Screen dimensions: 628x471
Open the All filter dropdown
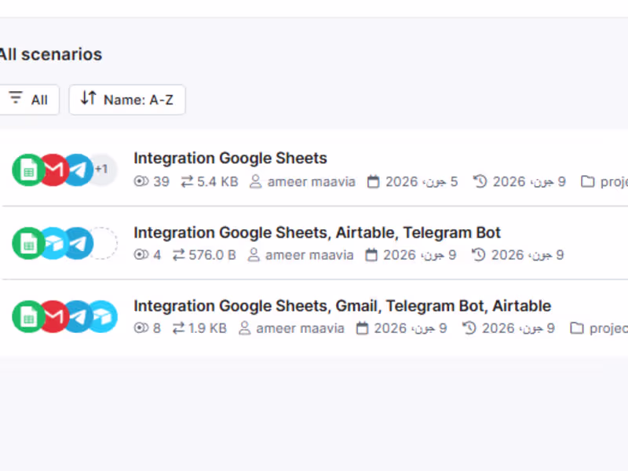[29, 100]
